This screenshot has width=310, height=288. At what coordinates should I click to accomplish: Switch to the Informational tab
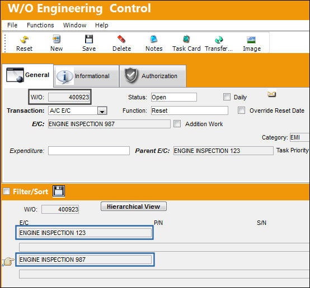(86, 76)
